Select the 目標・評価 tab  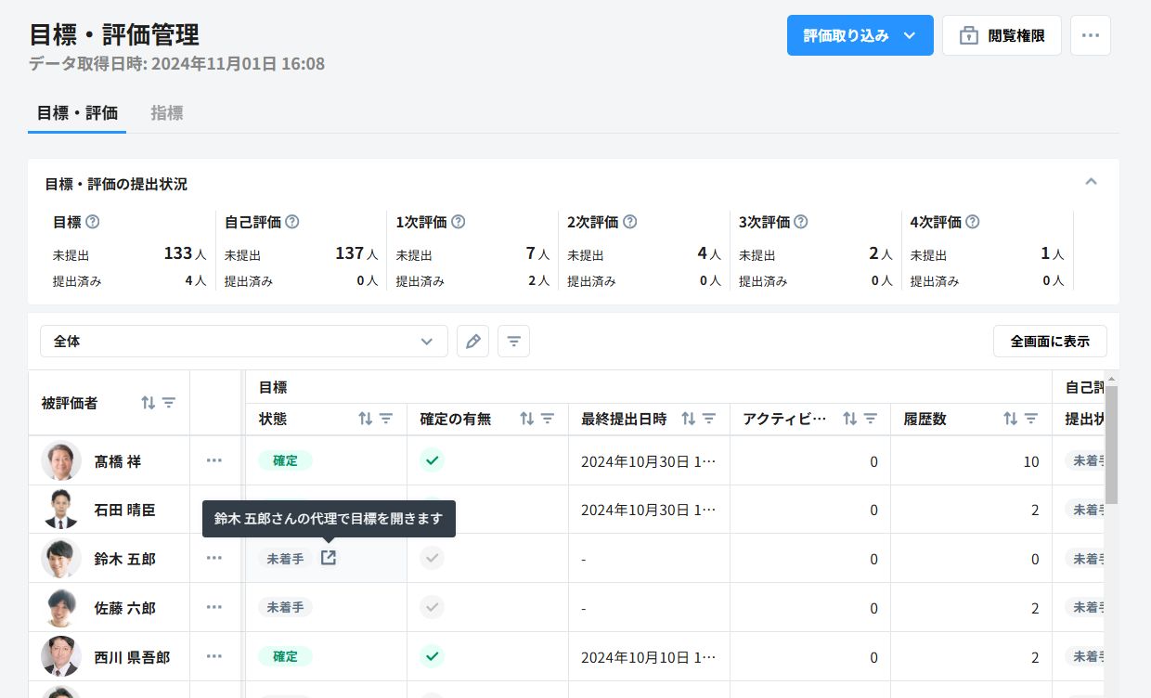point(77,113)
